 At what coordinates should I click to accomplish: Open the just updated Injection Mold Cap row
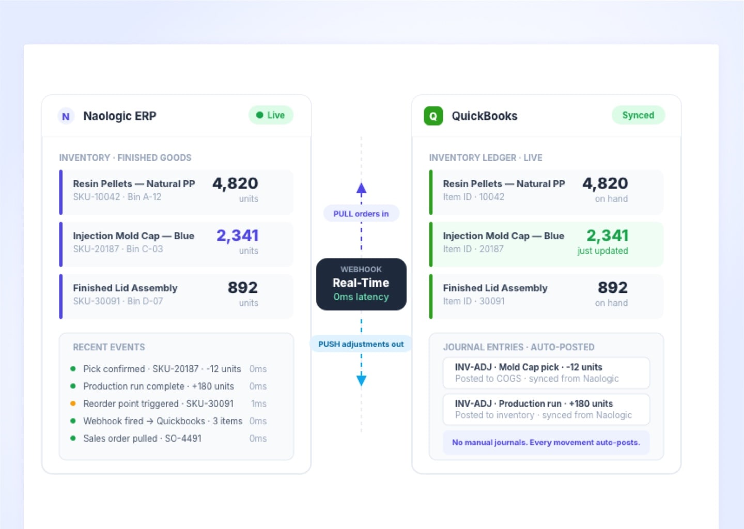[546, 244]
